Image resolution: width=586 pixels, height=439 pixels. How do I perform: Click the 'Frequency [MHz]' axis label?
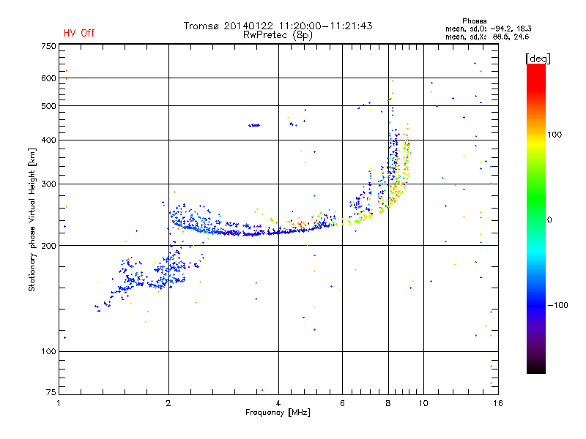coord(278,413)
